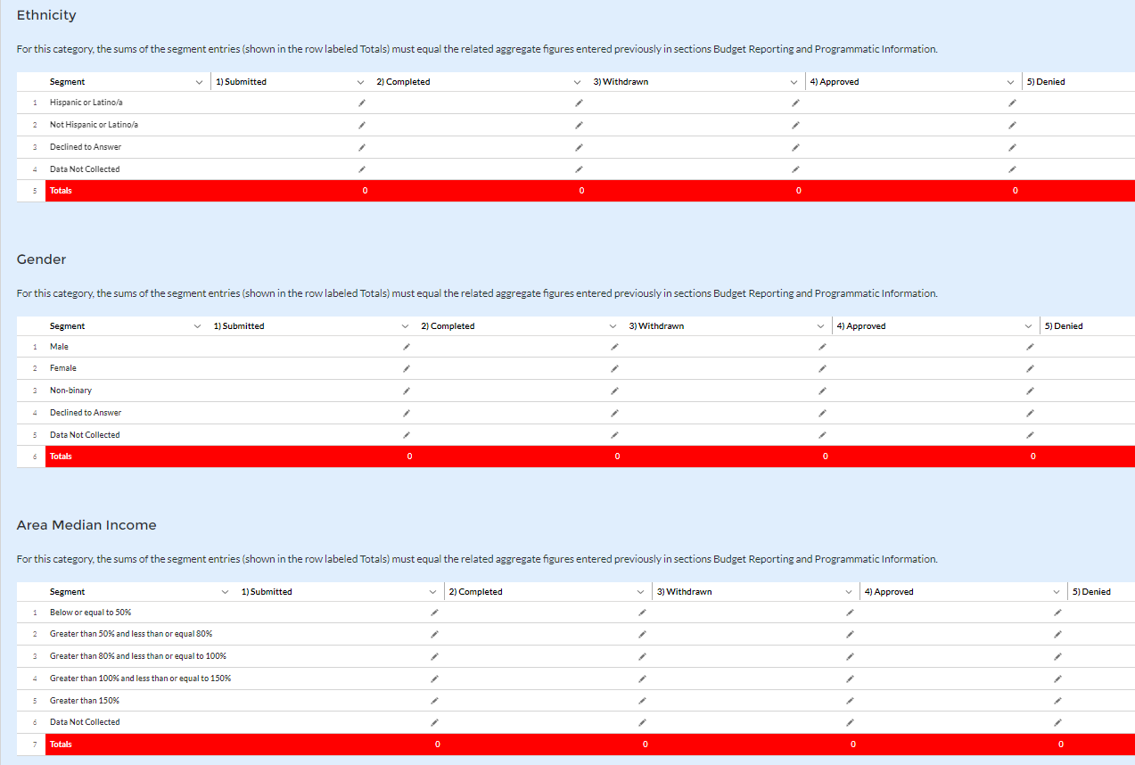The width and height of the screenshot is (1135, 765).
Task: Select Greater than 50% and less than or equal 80%
Action: tap(131, 634)
